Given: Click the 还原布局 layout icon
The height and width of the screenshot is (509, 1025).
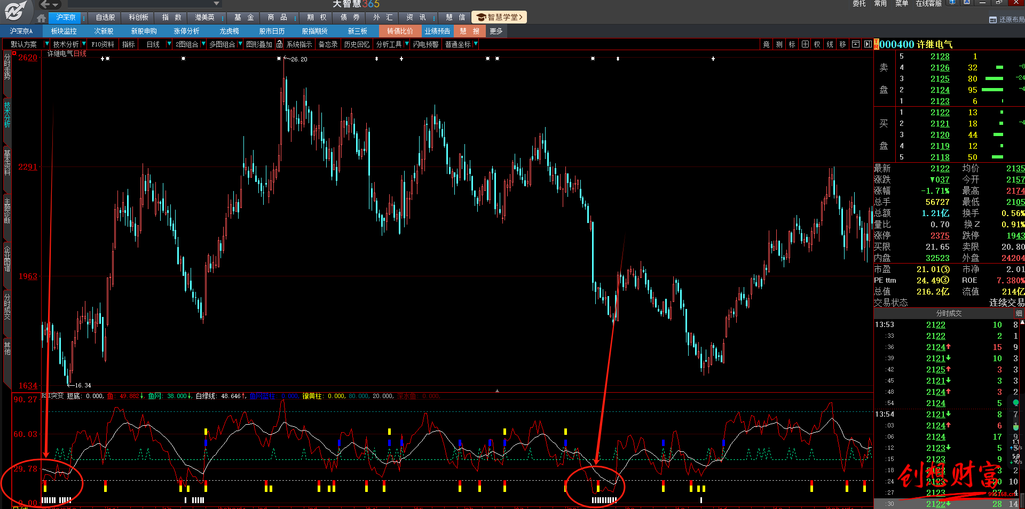Looking at the screenshot, I should 993,20.
